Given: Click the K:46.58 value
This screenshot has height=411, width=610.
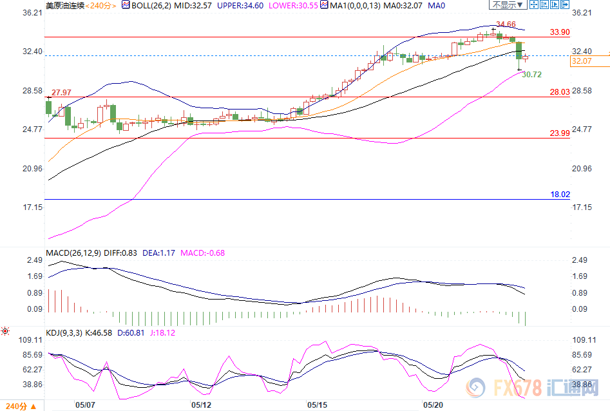Looking at the screenshot, I should coord(99,333).
